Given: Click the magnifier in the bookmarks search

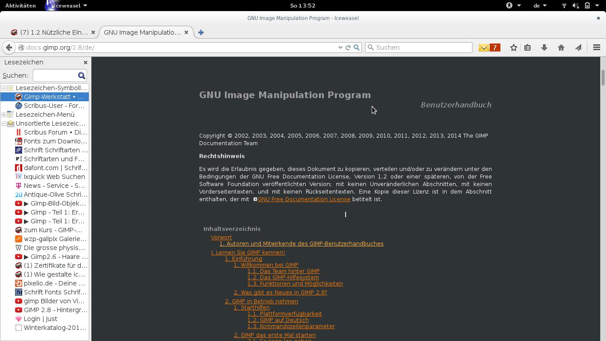Looking at the screenshot, I should point(82,75).
